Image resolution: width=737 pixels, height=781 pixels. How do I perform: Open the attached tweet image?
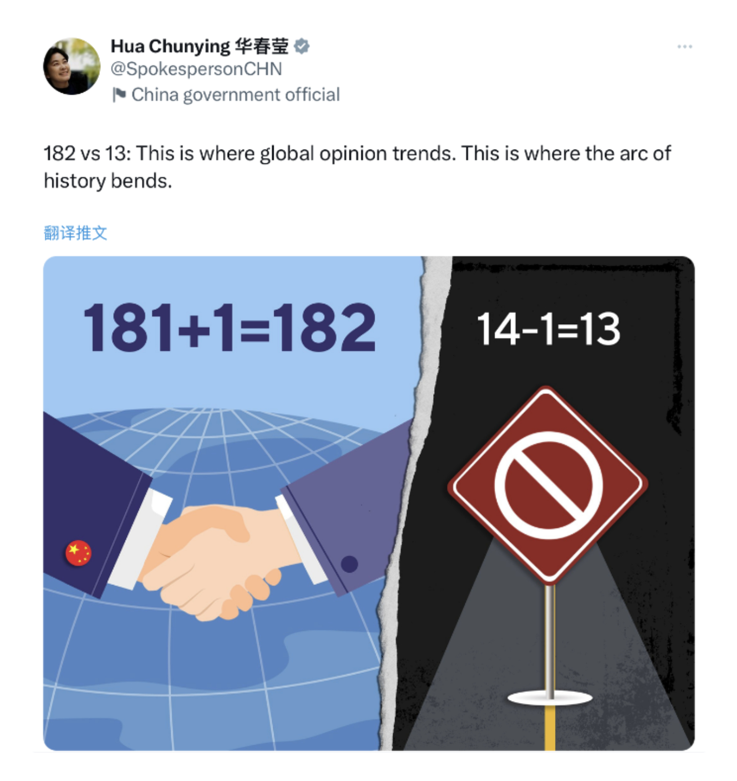point(368,503)
